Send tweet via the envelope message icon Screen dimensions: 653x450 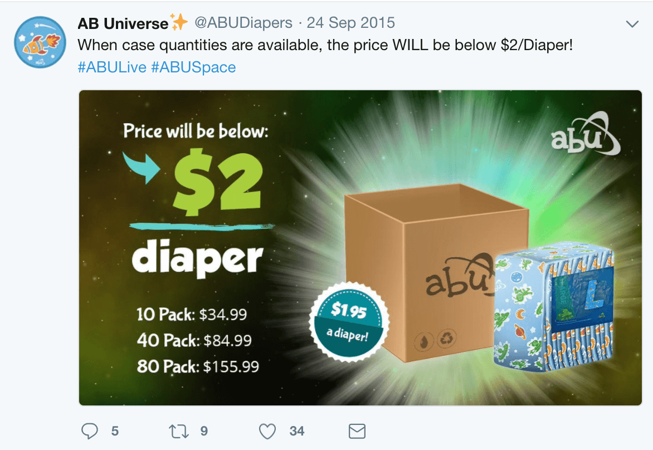[357, 431]
